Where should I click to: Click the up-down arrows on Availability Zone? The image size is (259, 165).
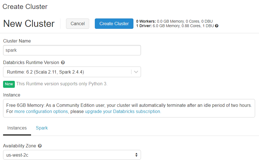coord(136,155)
